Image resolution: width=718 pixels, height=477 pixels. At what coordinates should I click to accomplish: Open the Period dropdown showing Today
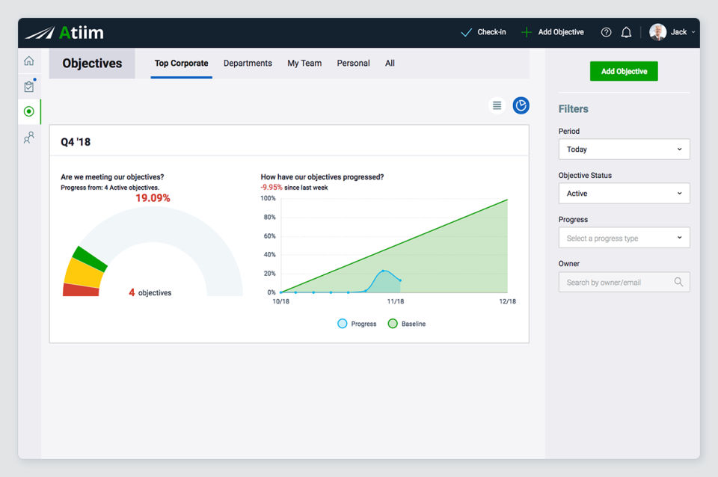coord(624,150)
